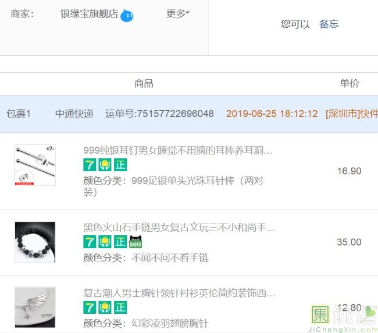
Task: Click the black lava bracelet thumbnail
Action: [35, 242]
